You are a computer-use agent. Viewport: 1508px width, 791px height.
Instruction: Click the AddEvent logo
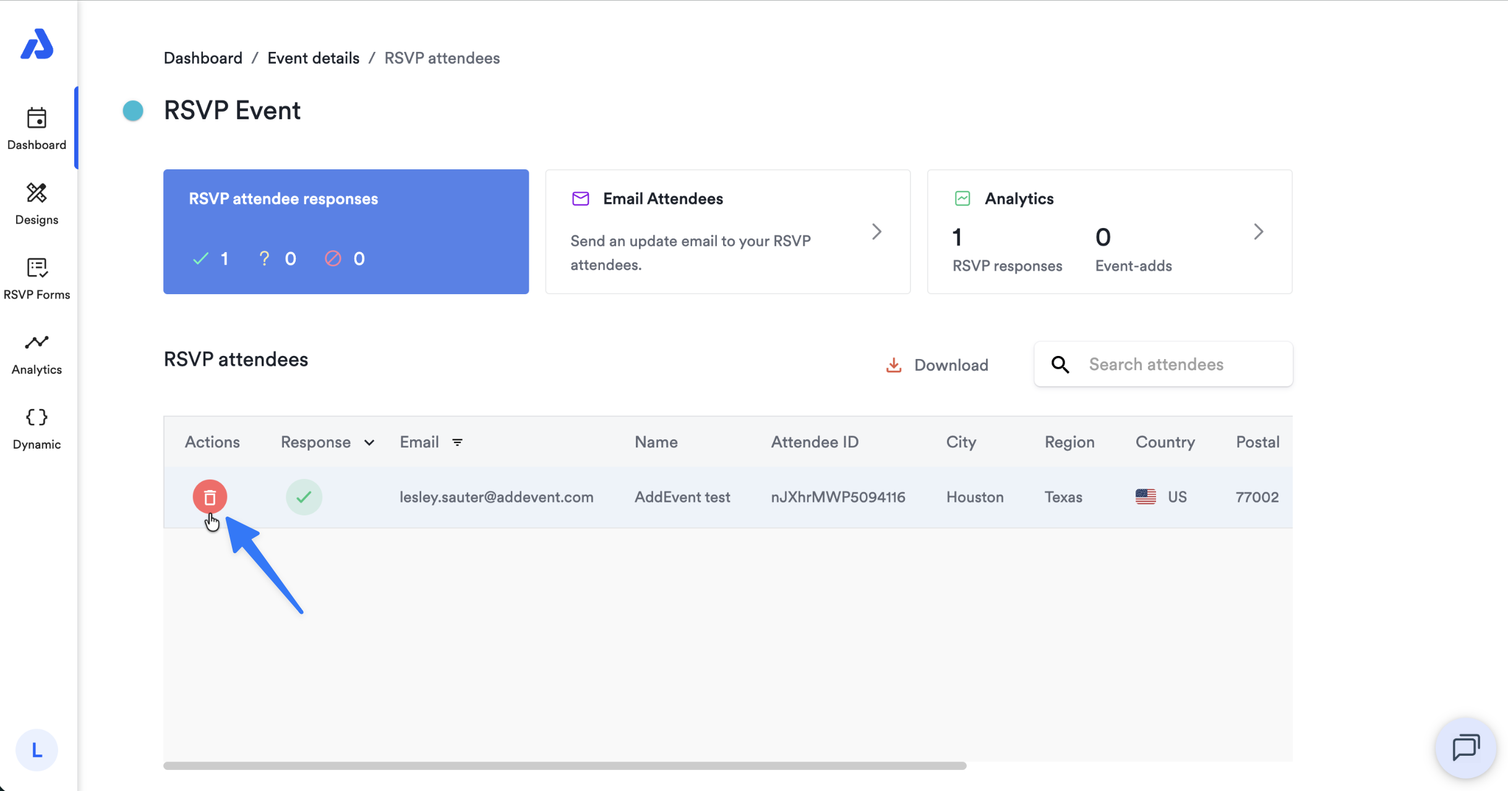tap(37, 44)
